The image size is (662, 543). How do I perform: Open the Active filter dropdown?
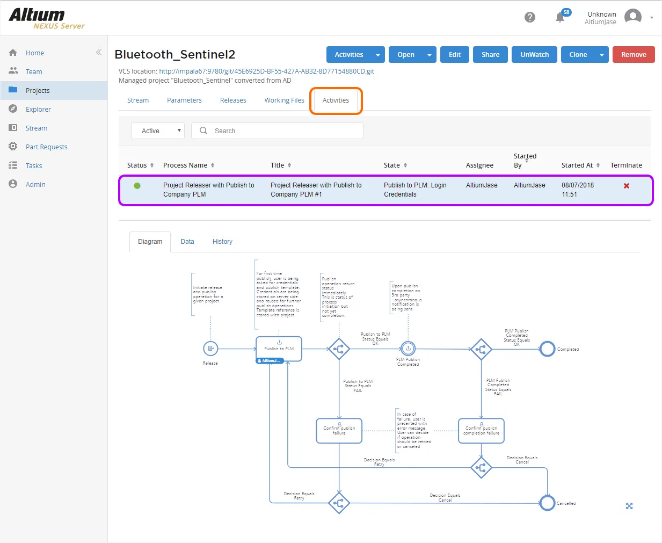point(158,131)
